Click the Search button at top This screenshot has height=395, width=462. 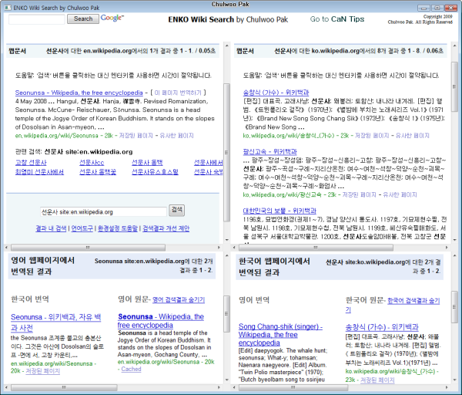click(83, 19)
